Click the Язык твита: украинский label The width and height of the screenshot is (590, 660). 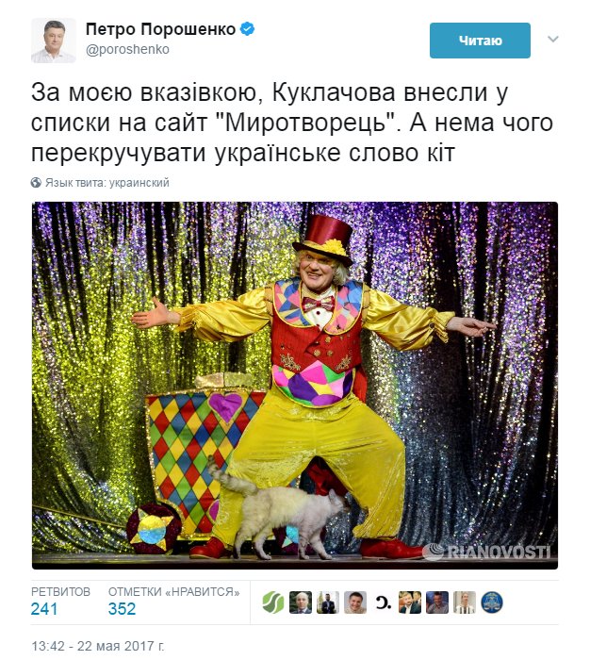click(107, 183)
